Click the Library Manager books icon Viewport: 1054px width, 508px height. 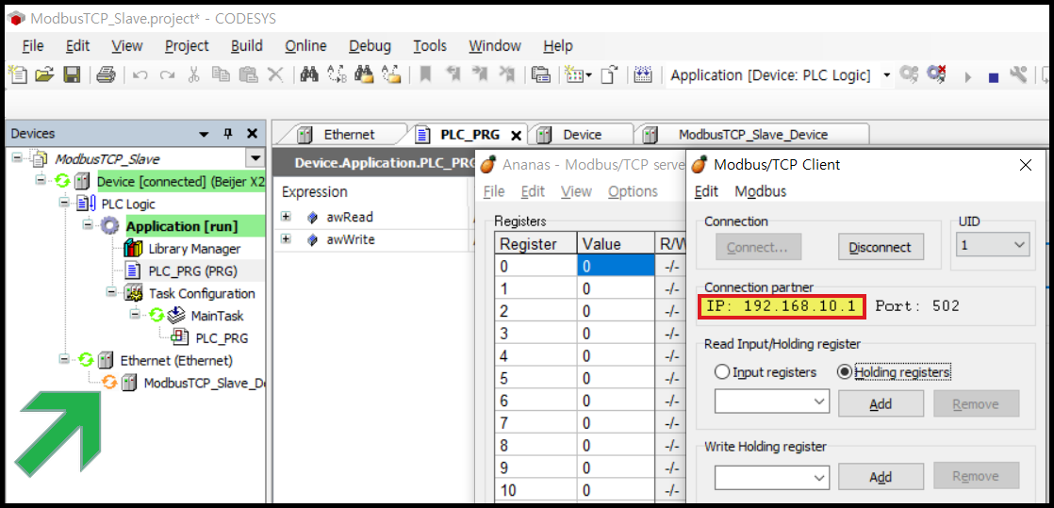[133, 249]
